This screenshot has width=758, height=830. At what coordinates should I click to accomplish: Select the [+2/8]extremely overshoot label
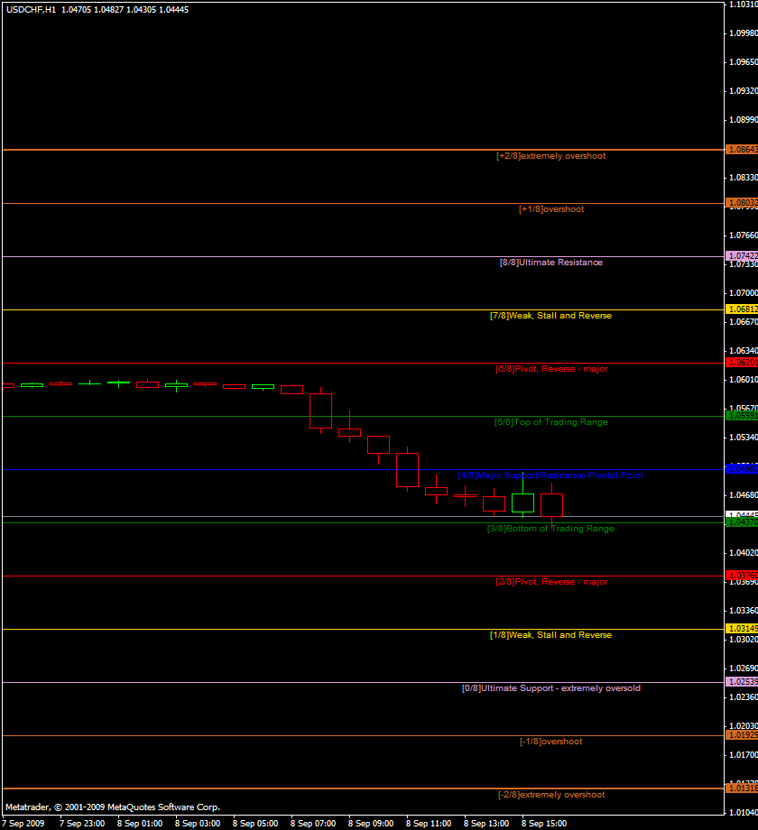click(x=551, y=156)
